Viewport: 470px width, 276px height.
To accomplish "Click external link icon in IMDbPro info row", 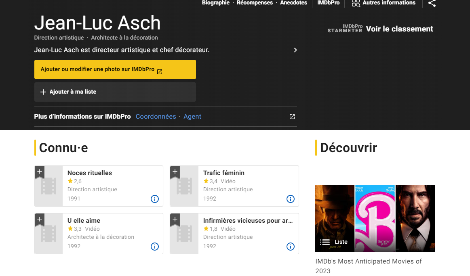I will 292,117.
